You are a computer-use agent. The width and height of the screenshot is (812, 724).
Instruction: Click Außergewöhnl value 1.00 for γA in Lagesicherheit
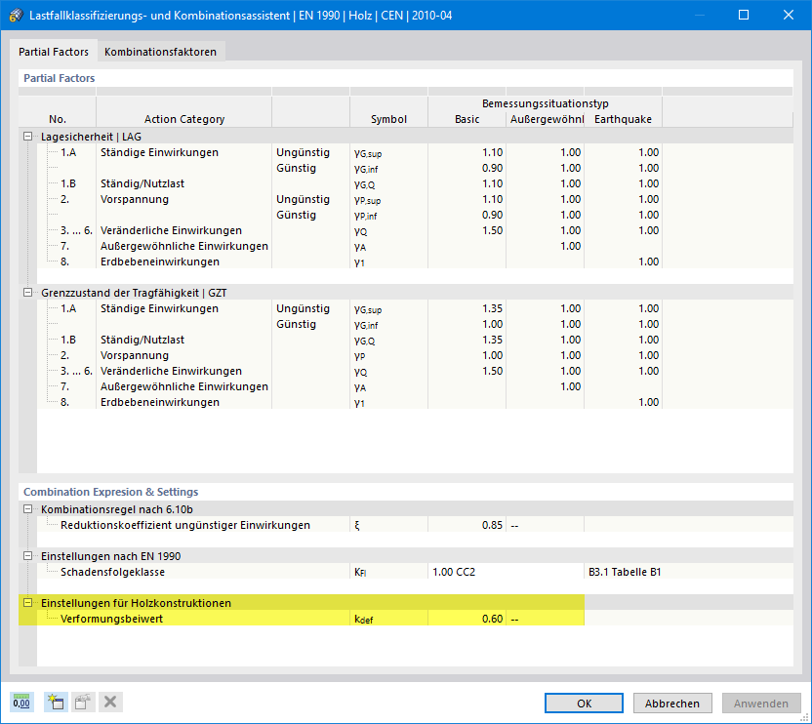click(545, 246)
